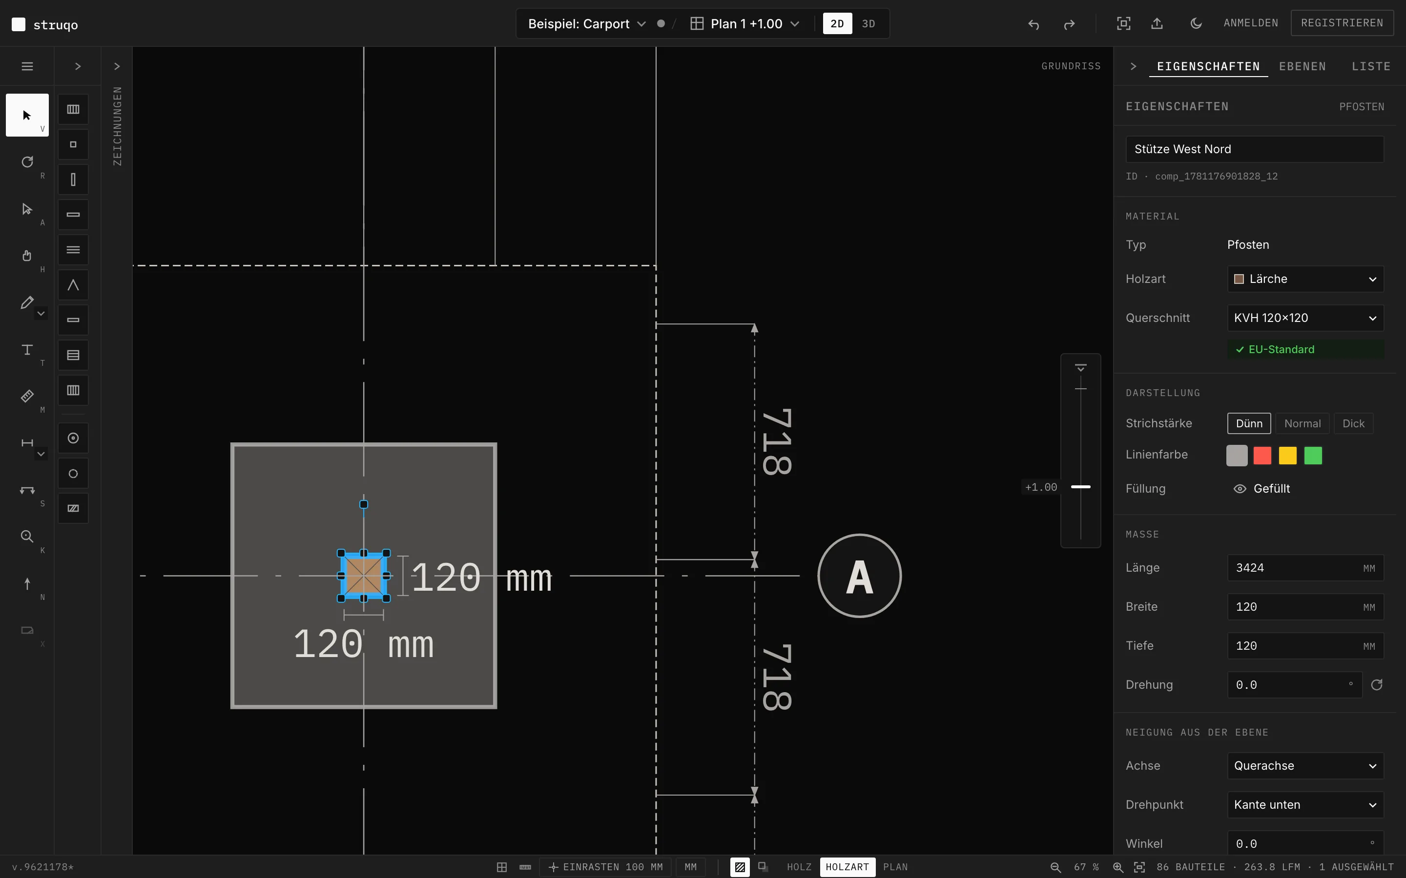
Task: Select the Holz display mode
Action: (799, 867)
